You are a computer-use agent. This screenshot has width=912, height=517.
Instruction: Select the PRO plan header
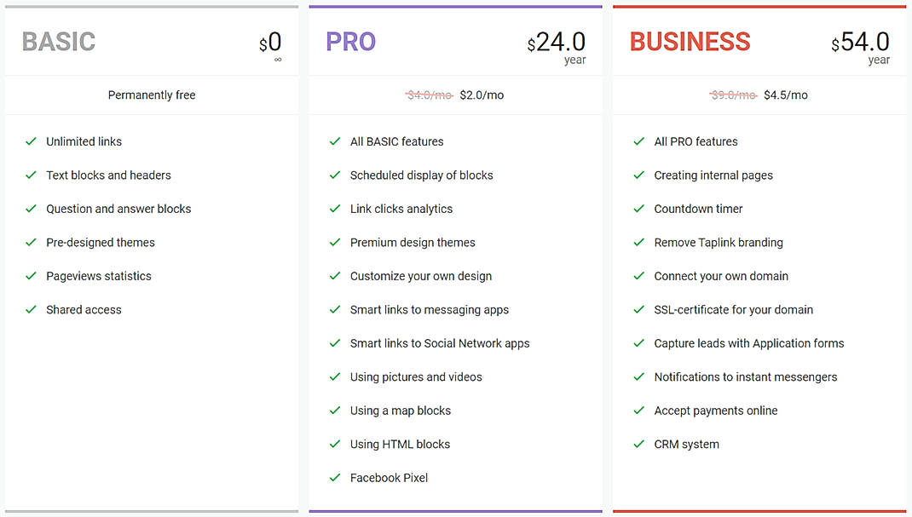pyautogui.click(x=350, y=41)
